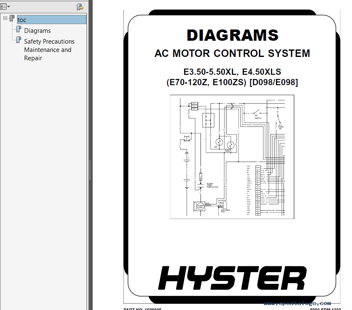The width and height of the screenshot is (352, 310).
Task: Click the HYSTER logo
Action: click(232, 278)
